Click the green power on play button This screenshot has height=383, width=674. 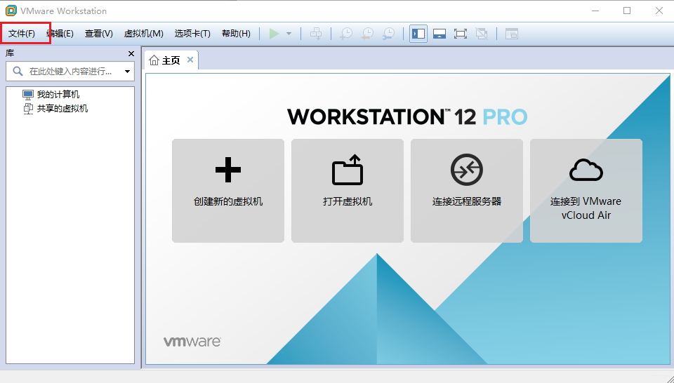[x=274, y=34]
